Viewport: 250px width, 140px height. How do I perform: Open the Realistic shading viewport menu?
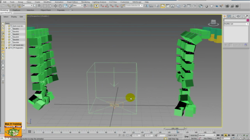[x=45, y=16]
